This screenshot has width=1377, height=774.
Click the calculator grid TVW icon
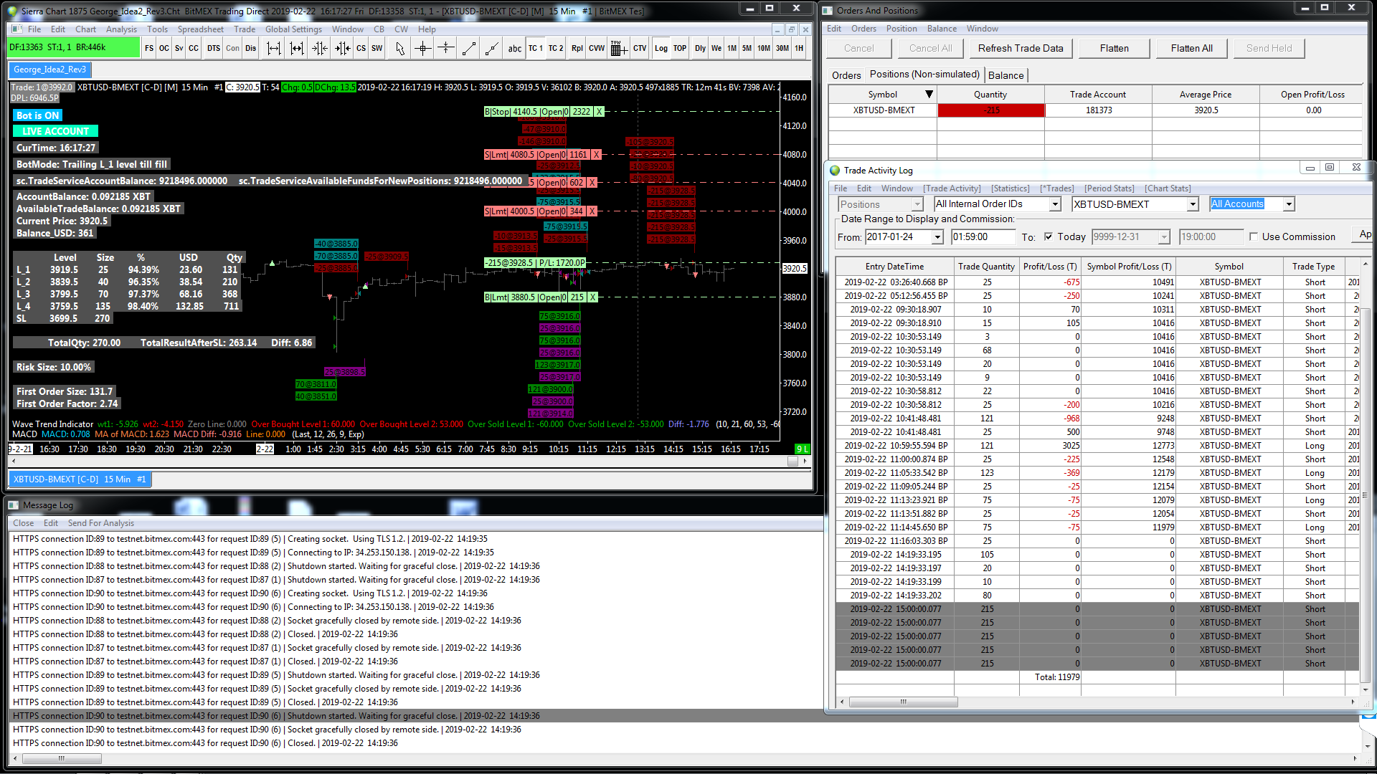[618, 48]
